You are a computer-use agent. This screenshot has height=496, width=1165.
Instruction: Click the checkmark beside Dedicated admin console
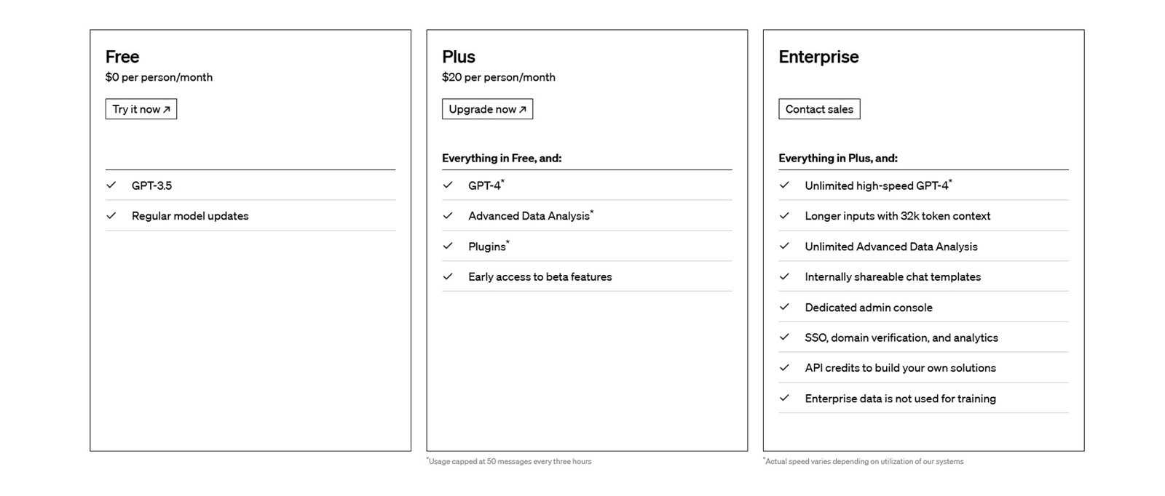(784, 307)
